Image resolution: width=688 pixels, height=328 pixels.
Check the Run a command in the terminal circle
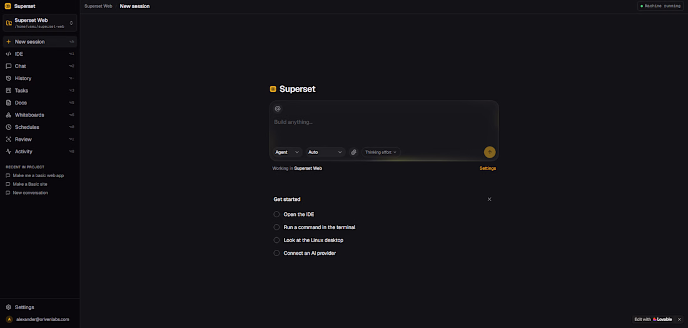[276, 227]
